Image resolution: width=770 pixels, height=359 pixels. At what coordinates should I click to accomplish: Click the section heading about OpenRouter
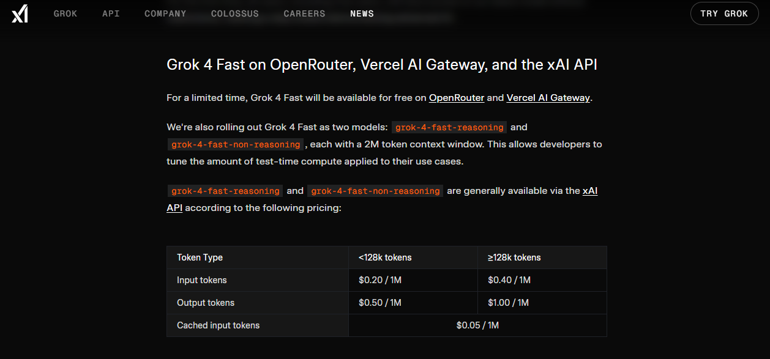pos(382,65)
